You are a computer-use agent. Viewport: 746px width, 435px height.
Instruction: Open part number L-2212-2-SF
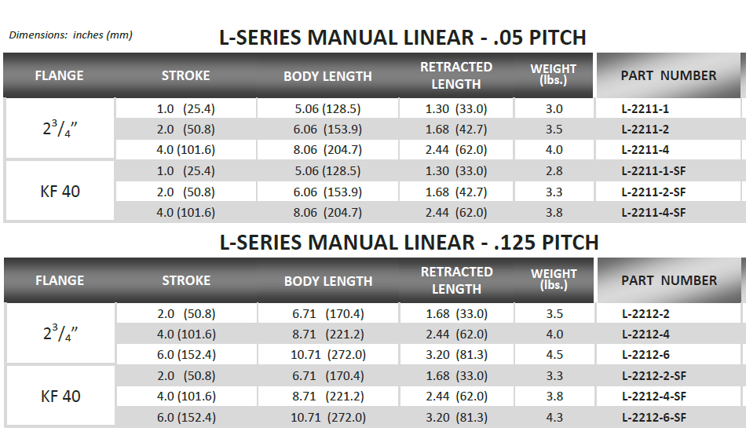(653, 376)
